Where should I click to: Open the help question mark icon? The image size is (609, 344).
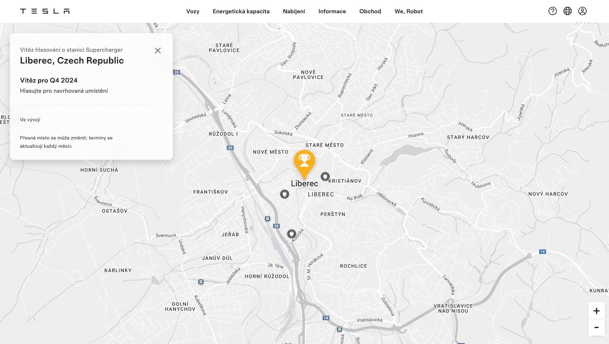click(553, 11)
